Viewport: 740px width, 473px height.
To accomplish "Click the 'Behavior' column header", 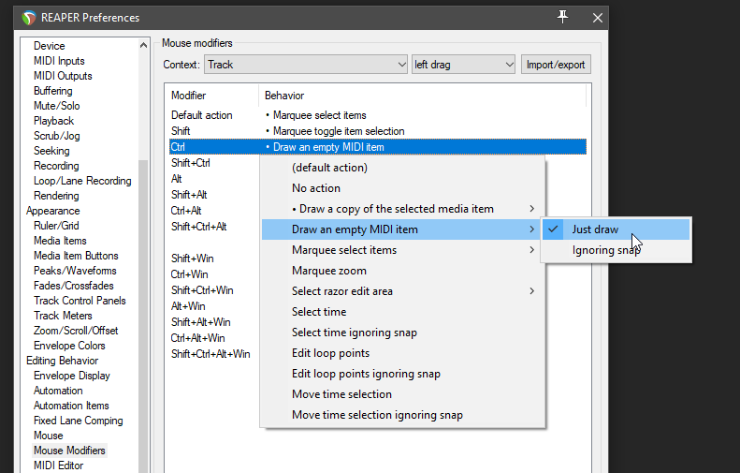I will (x=284, y=96).
